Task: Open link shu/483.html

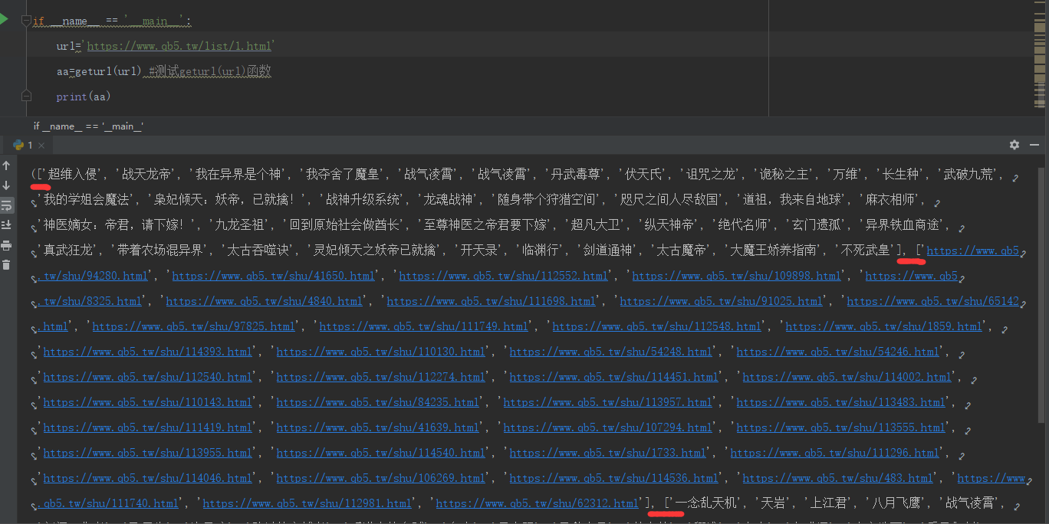Action: pyautogui.click(x=838, y=478)
